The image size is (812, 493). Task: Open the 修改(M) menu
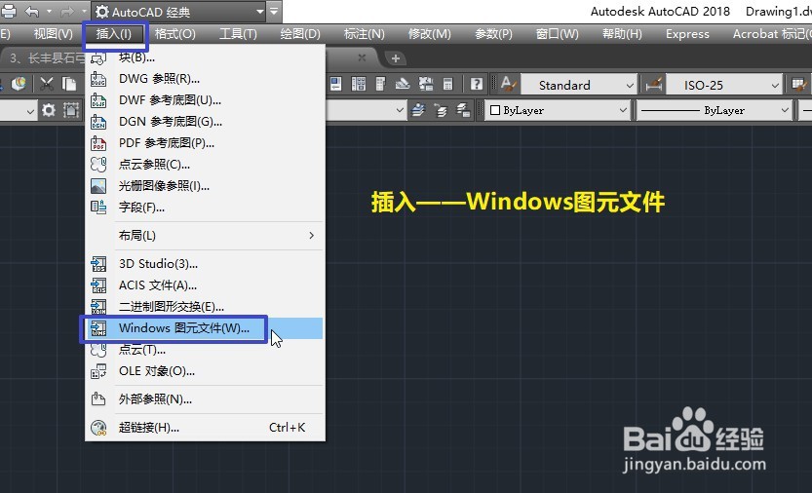tap(429, 34)
